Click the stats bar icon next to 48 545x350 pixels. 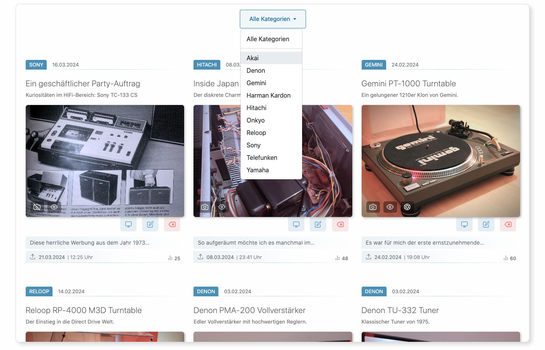click(338, 258)
